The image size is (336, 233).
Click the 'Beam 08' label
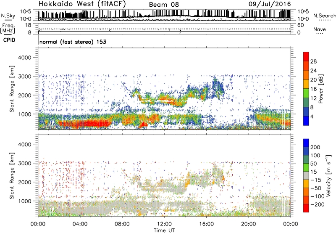(164, 5)
